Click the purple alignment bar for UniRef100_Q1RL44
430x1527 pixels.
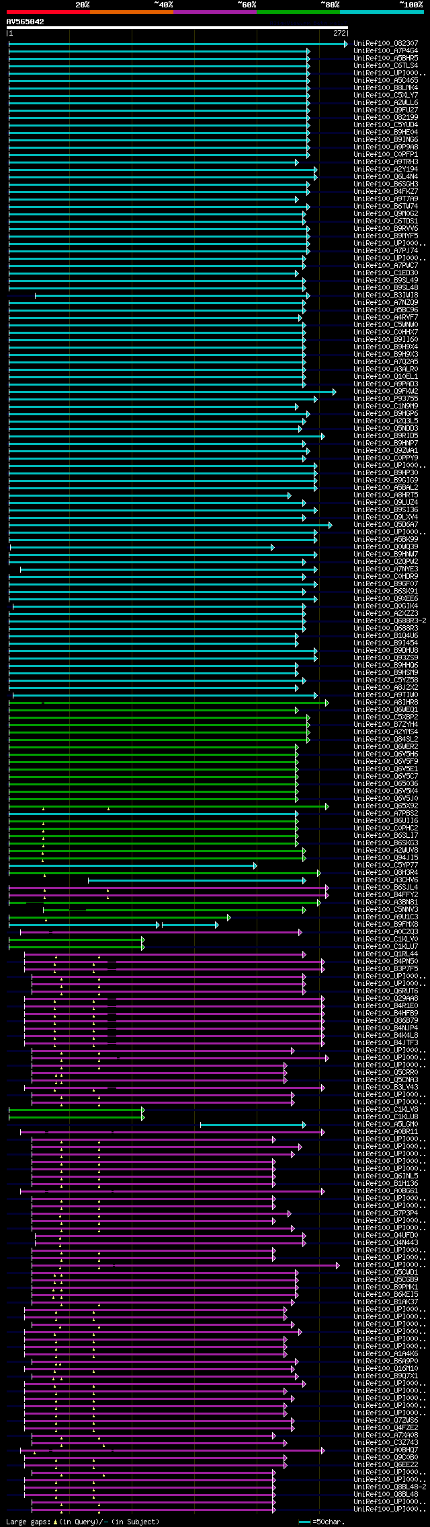(x=165, y=954)
